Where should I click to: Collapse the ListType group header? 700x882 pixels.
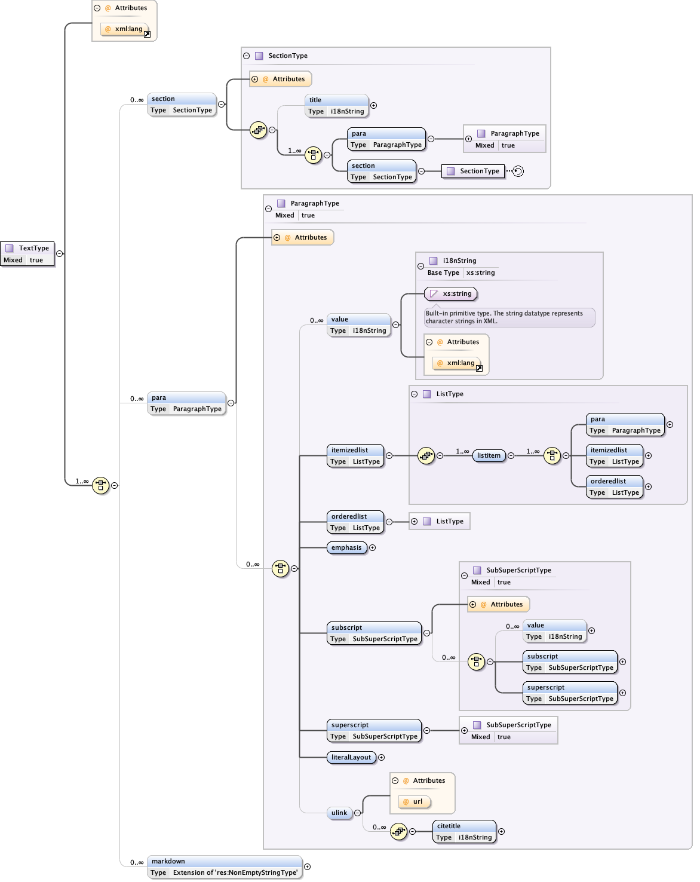pos(414,394)
